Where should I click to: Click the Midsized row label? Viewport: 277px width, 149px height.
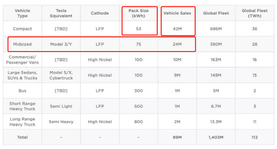tap(22, 44)
